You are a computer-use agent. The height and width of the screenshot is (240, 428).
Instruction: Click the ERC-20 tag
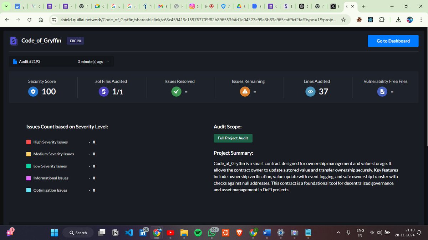(x=75, y=41)
